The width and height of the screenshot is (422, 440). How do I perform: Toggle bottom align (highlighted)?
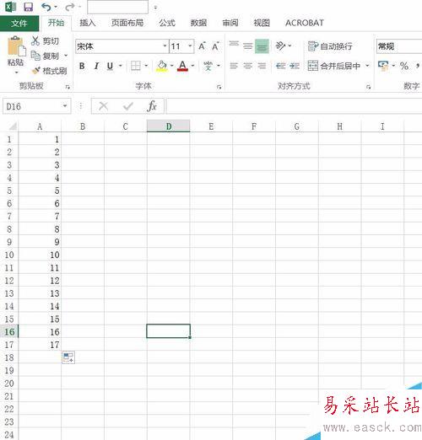click(262, 46)
